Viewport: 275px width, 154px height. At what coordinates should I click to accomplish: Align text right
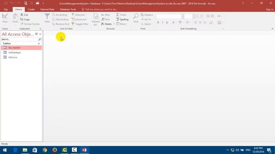pos(205,22)
